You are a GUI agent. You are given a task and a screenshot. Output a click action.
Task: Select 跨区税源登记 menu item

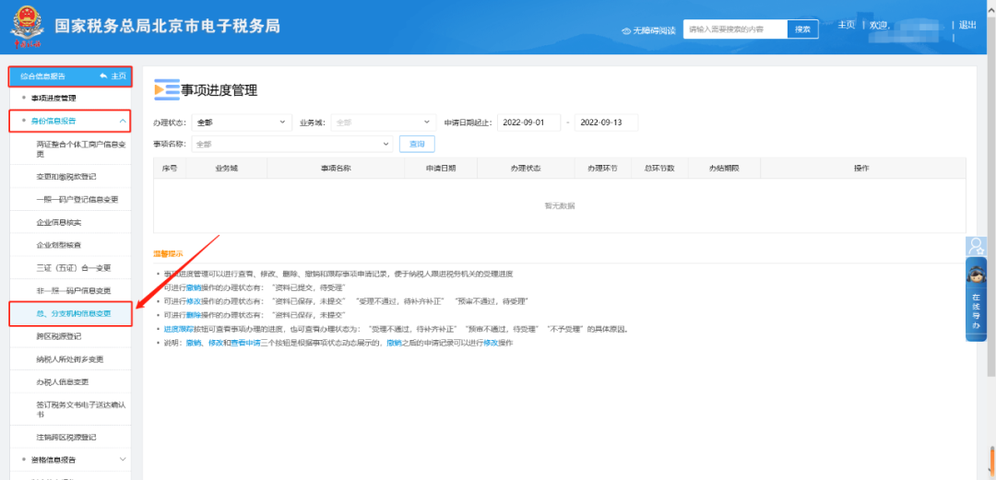(59, 336)
